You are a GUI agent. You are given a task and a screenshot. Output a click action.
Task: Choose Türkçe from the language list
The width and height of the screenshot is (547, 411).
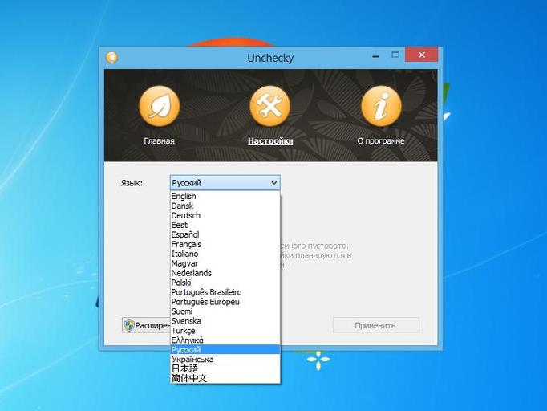225,331
